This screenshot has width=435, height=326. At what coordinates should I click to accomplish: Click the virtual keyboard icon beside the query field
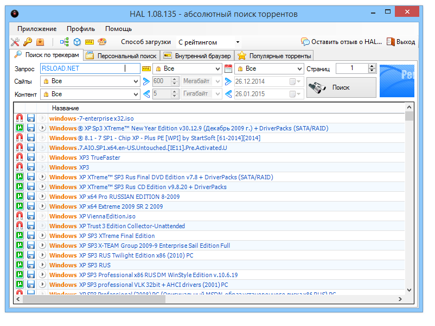(x=146, y=69)
